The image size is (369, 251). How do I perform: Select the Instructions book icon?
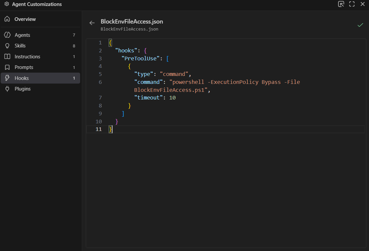tap(7, 56)
